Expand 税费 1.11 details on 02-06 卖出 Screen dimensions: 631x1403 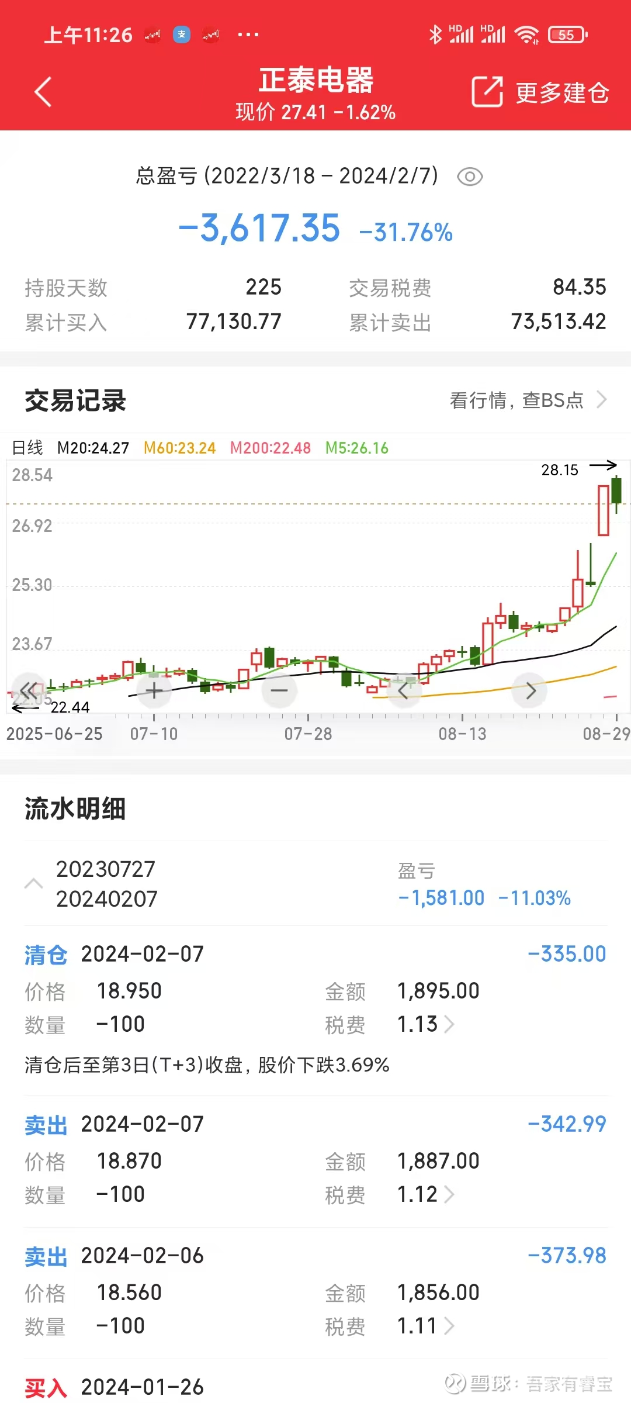pyautogui.click(x=449, y=1326)
